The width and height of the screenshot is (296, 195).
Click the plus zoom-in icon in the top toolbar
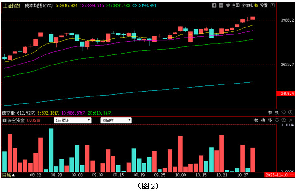(214, 5)
